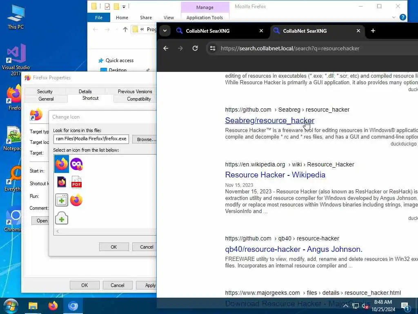This screenshot has width=418, height=314.
Task: Select the tab with green plus icon
Action: pos(62,218)
